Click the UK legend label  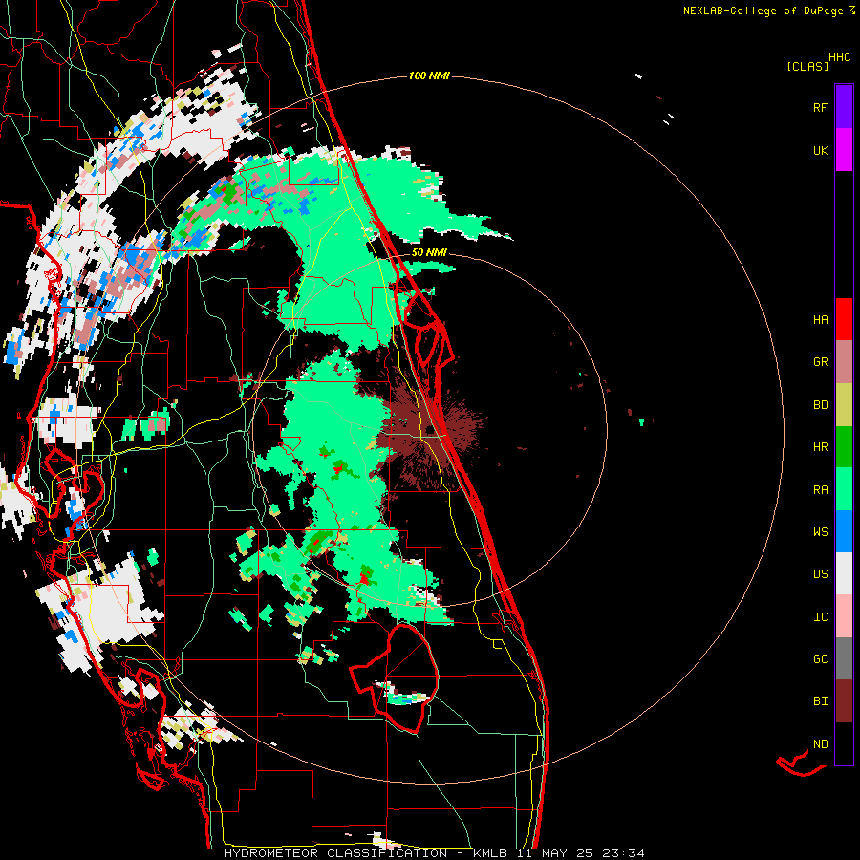pos(820,150)
